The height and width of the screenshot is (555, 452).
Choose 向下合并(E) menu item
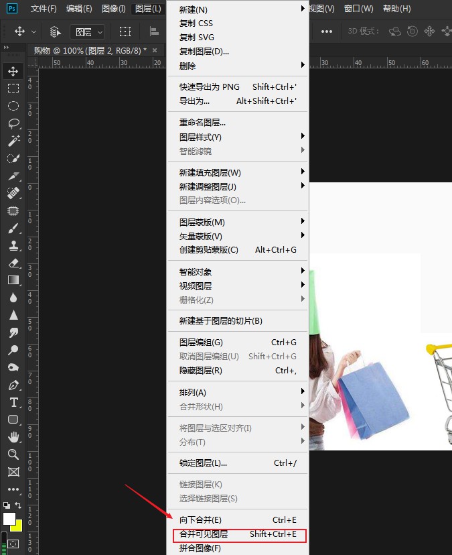(238, 519)
